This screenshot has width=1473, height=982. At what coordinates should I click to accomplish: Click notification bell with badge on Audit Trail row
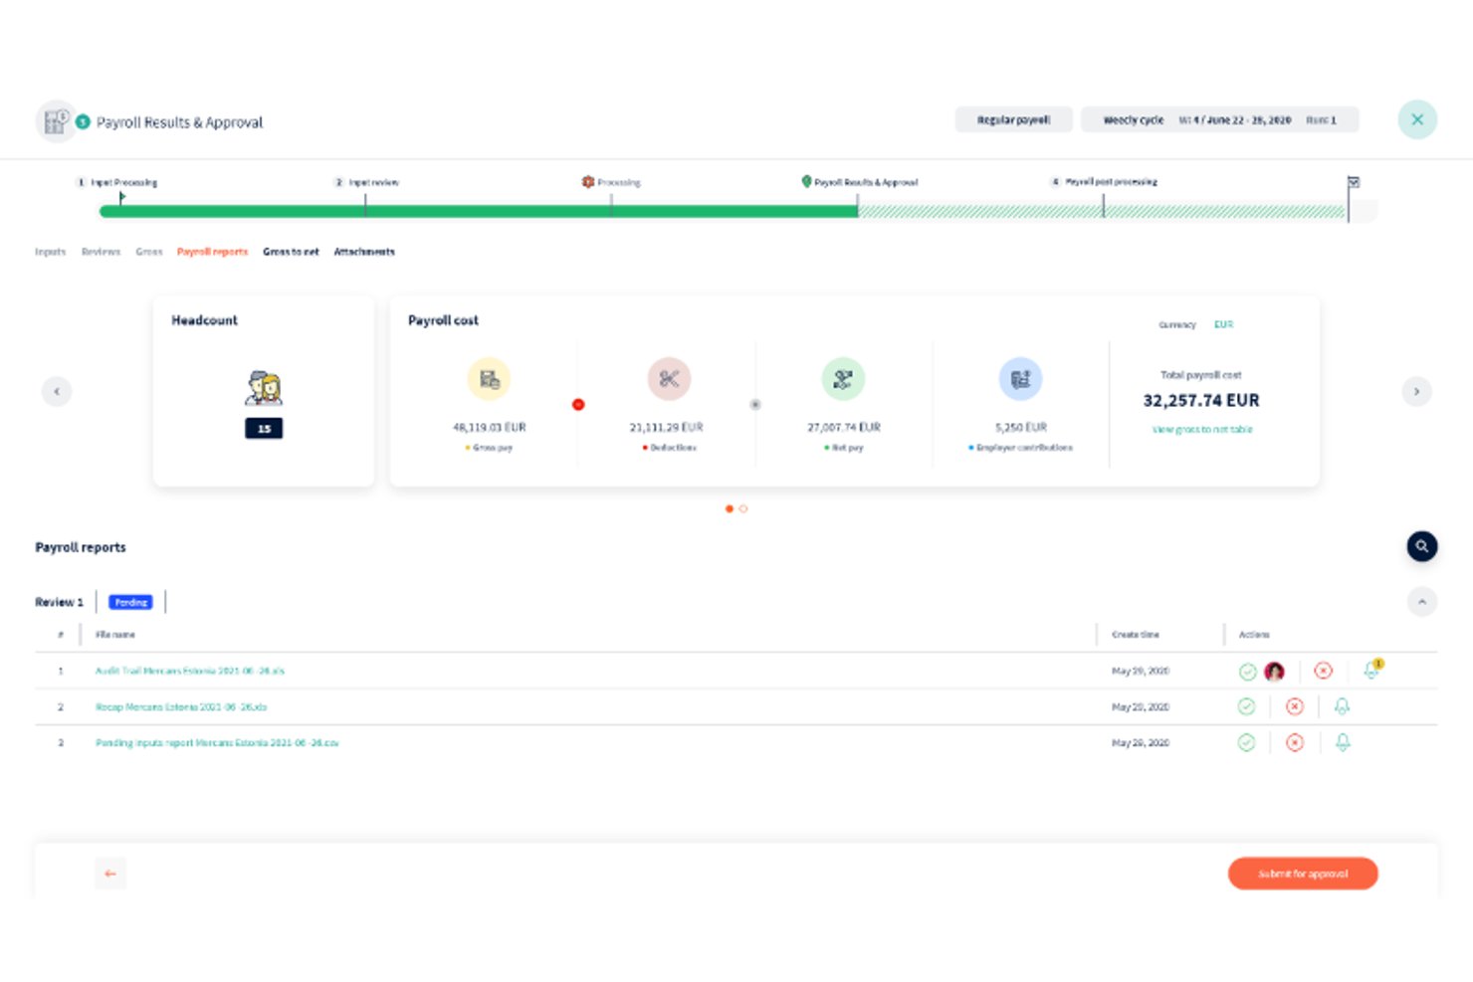click(x=1372, y=670)
